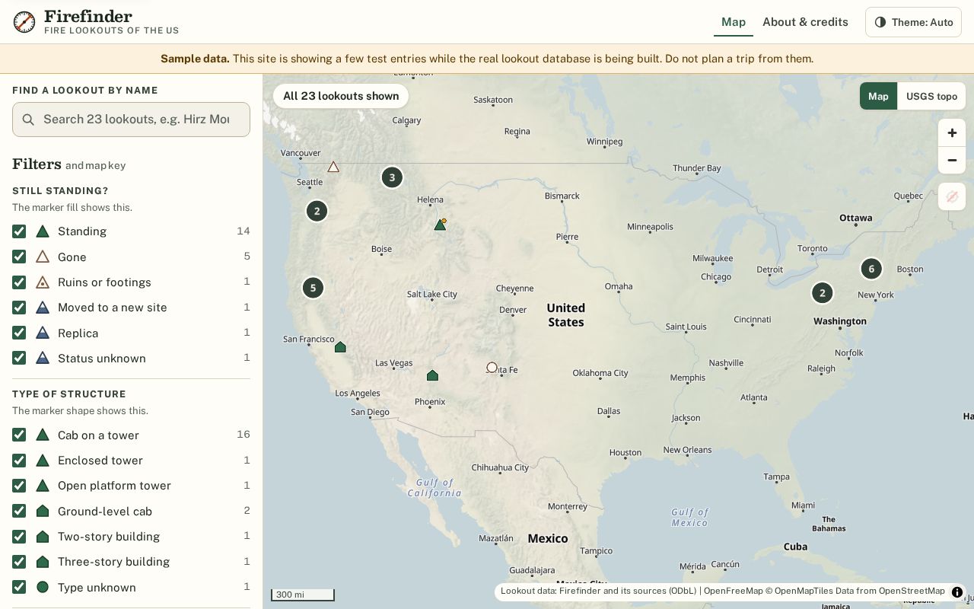Open the OpenStreetMap attribution link
Screen dimensions: 974x609
(x=912, y=591)
